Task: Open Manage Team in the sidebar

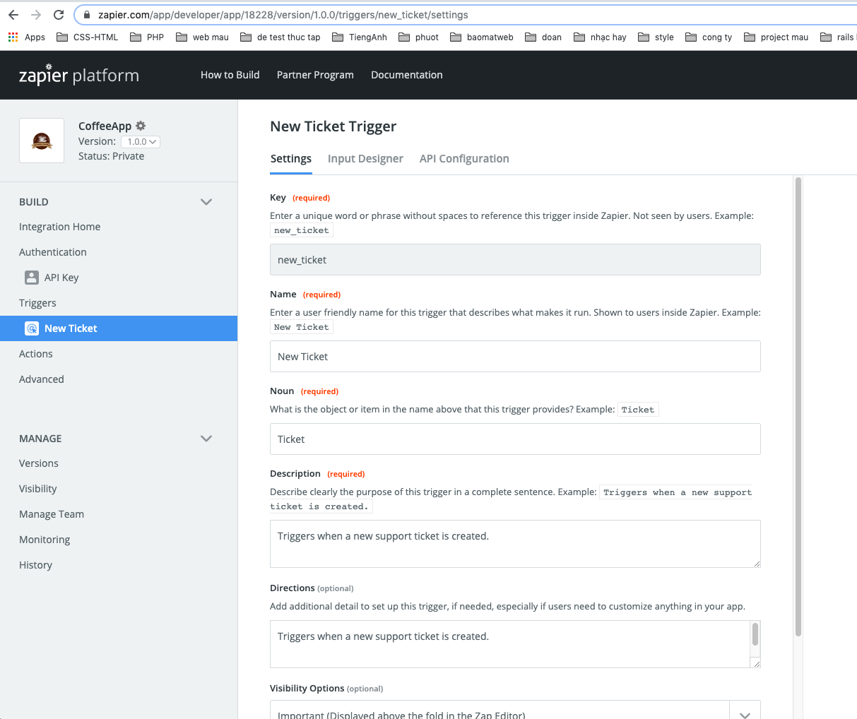Action: (x=52, y=514)
